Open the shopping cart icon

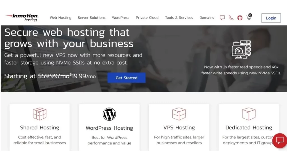coord(249,17)
